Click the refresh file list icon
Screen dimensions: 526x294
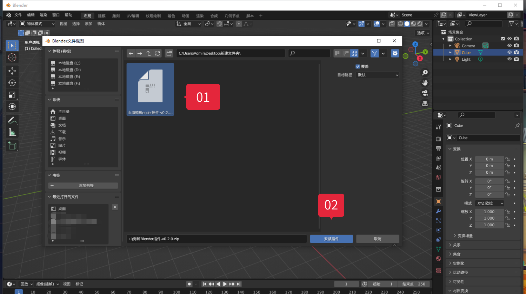(x=158, y=53)
